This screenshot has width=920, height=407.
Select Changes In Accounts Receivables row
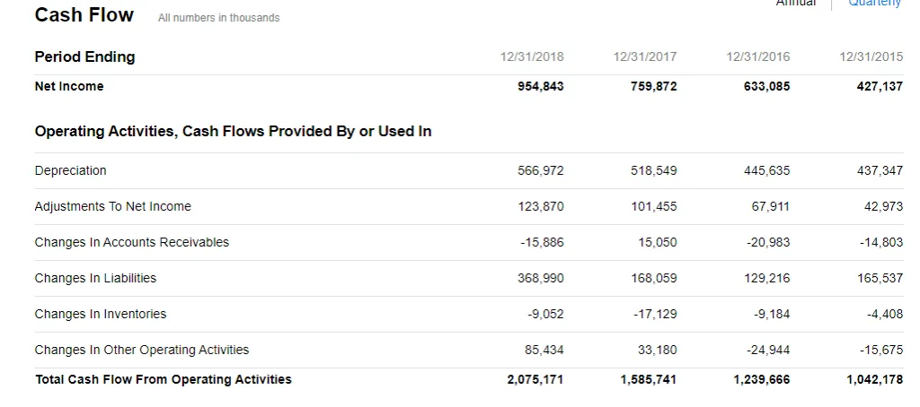pos(131,242)
